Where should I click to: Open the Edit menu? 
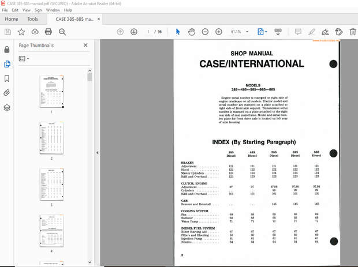click(15, 10)
